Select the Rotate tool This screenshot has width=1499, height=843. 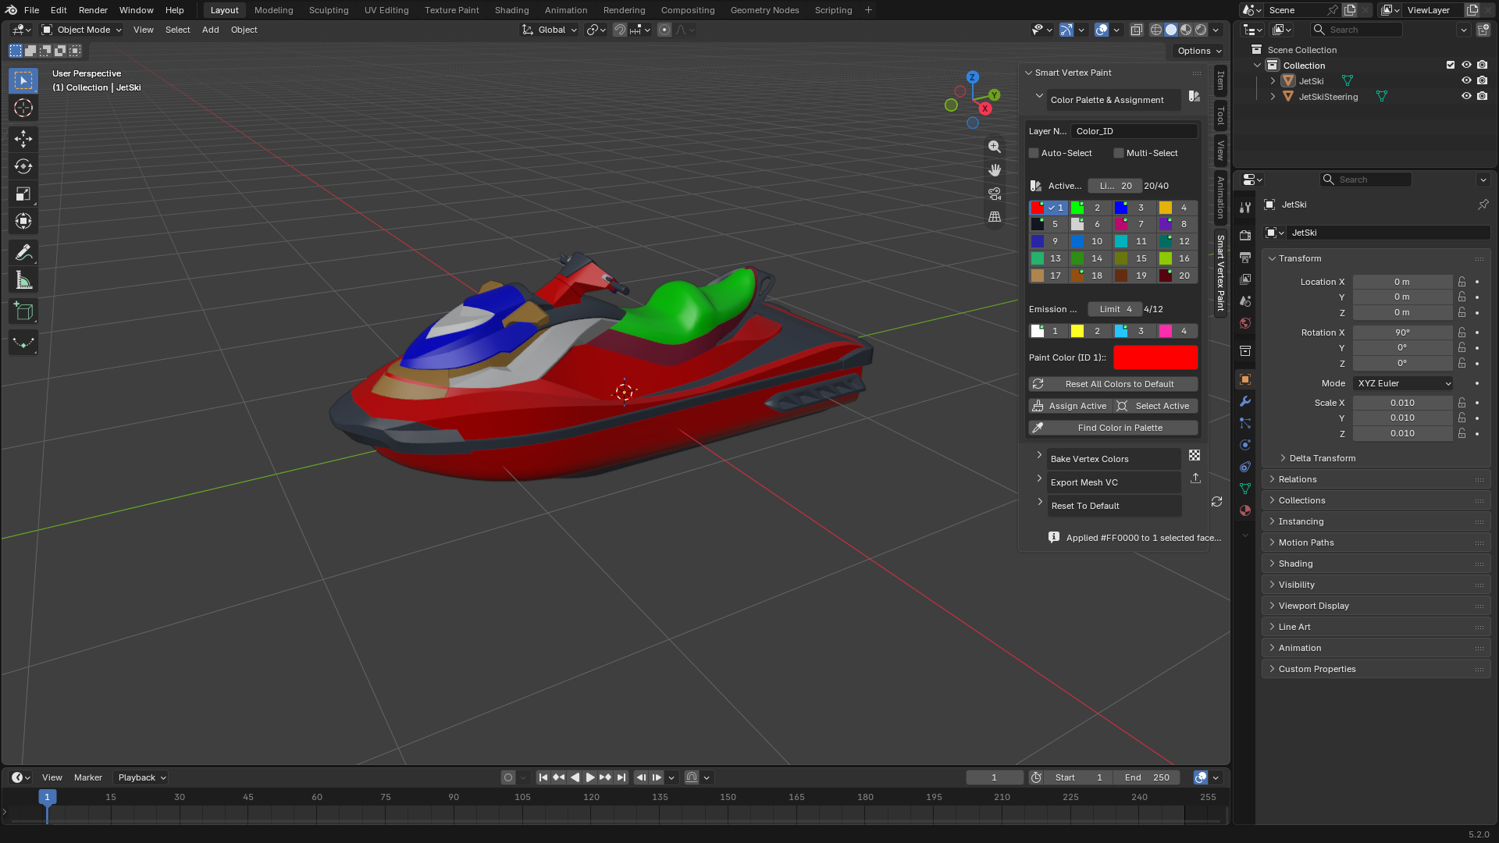(23, 166)
